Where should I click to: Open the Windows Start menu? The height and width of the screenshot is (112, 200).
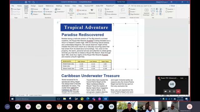12,99
